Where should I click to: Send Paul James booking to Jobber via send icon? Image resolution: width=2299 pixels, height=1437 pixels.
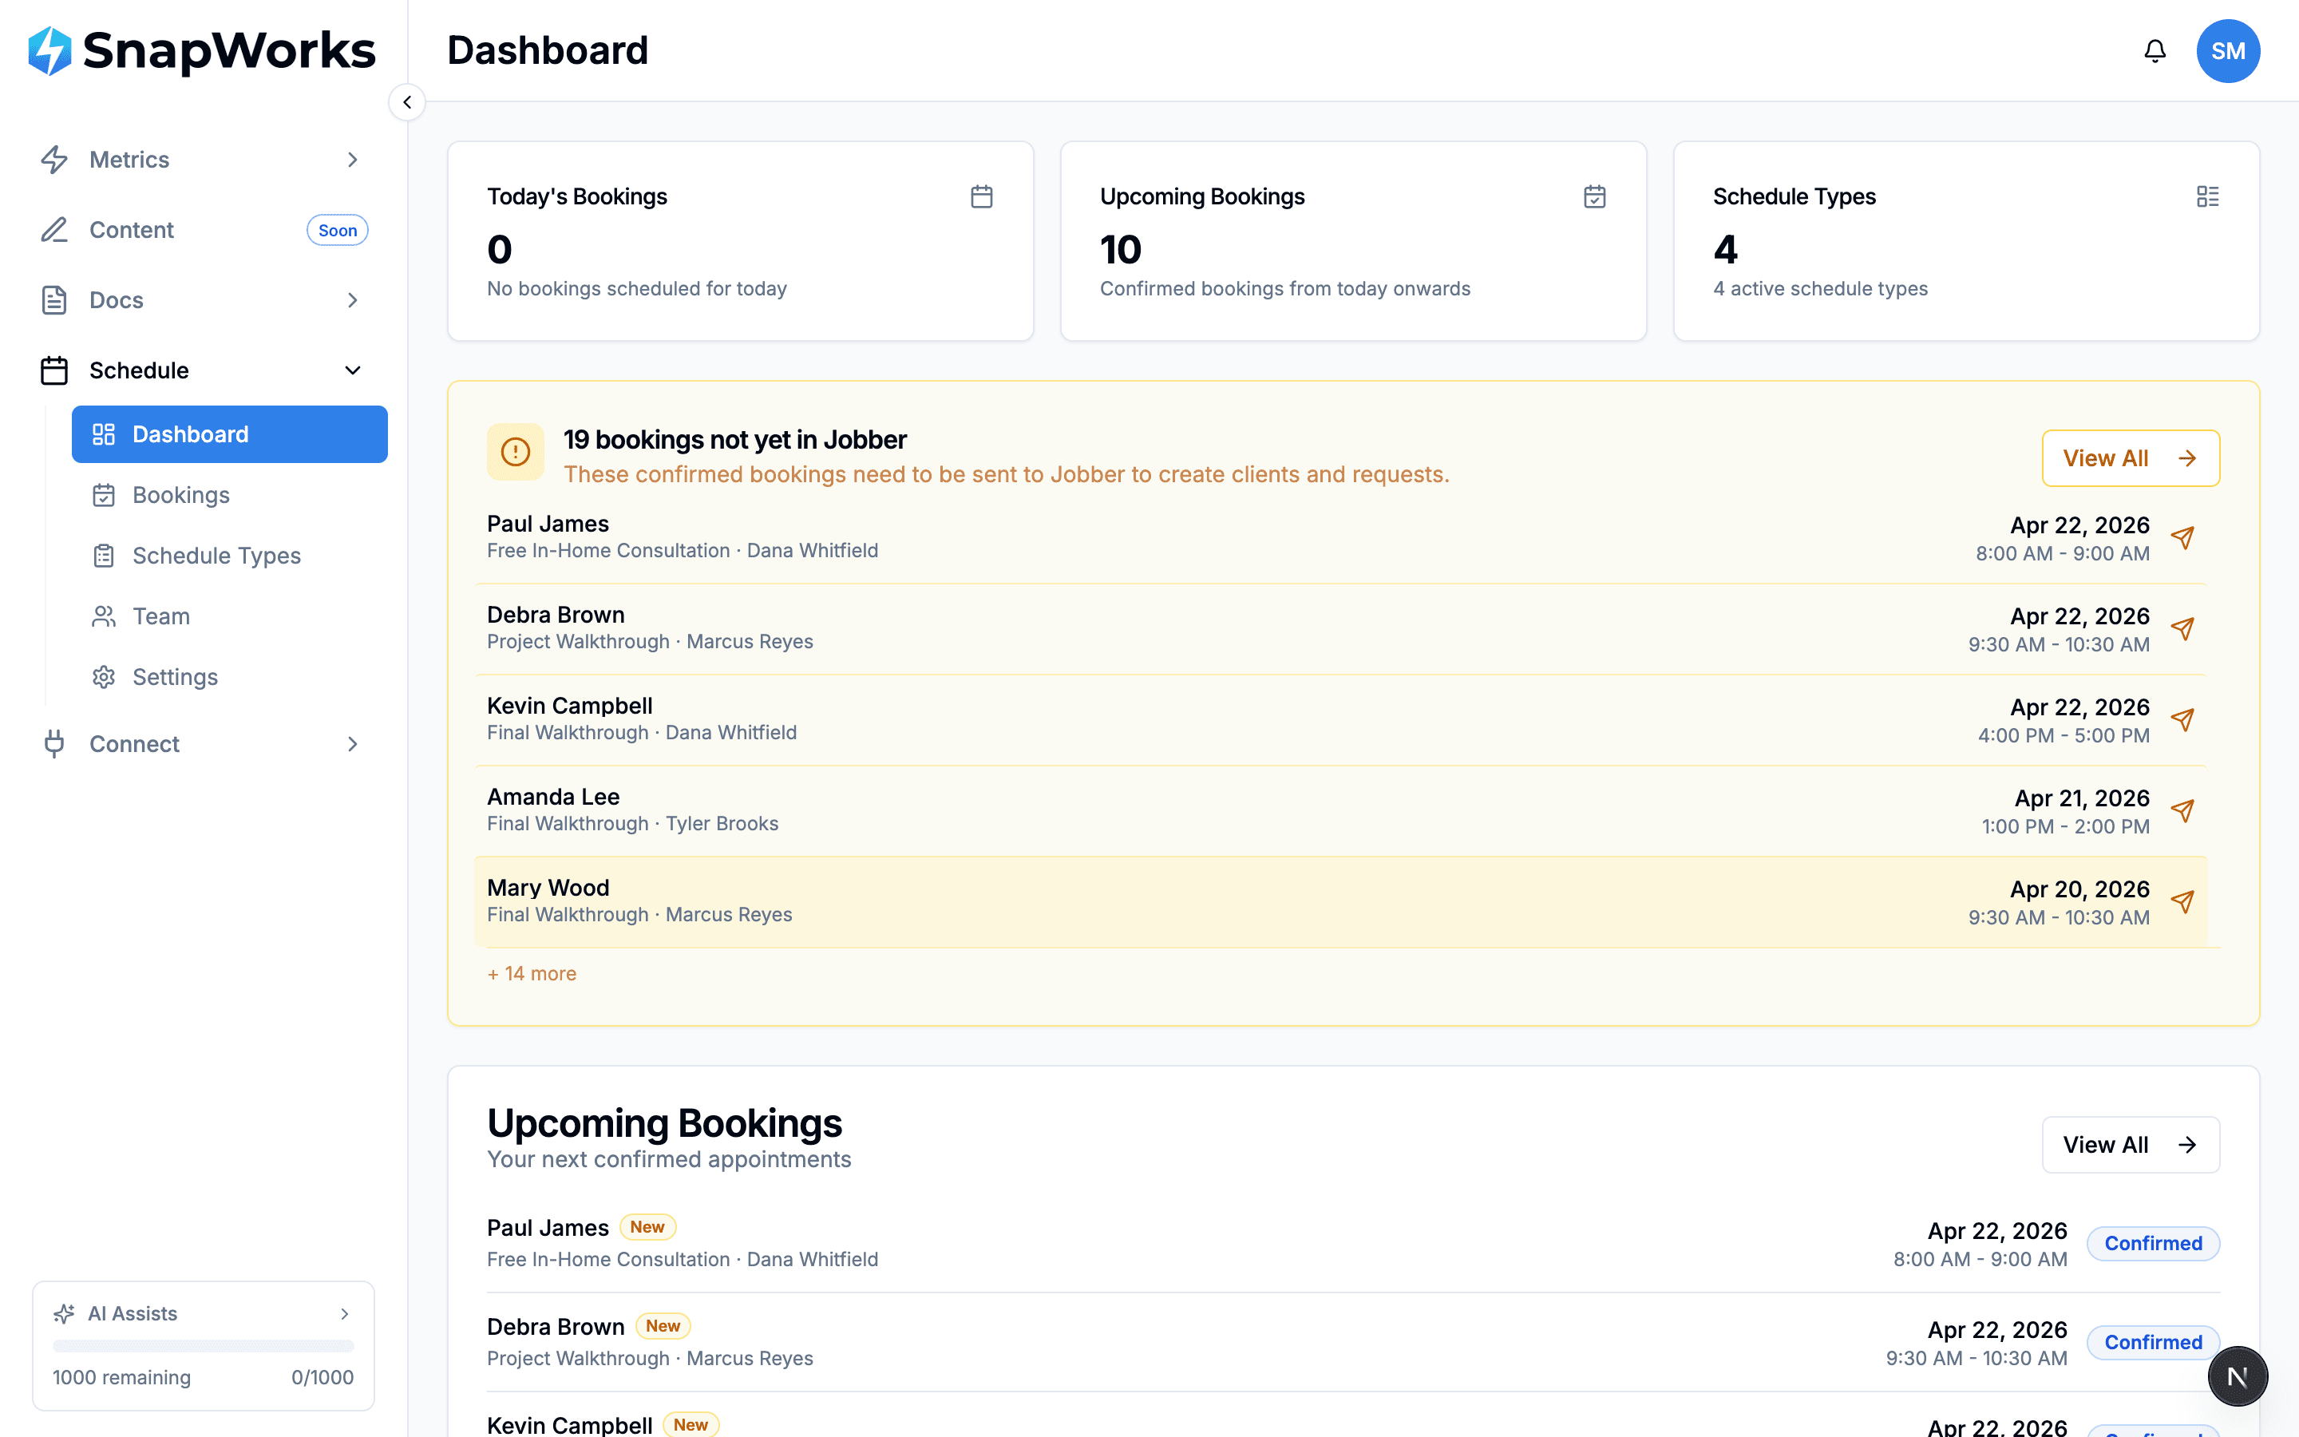(2184, 538)
